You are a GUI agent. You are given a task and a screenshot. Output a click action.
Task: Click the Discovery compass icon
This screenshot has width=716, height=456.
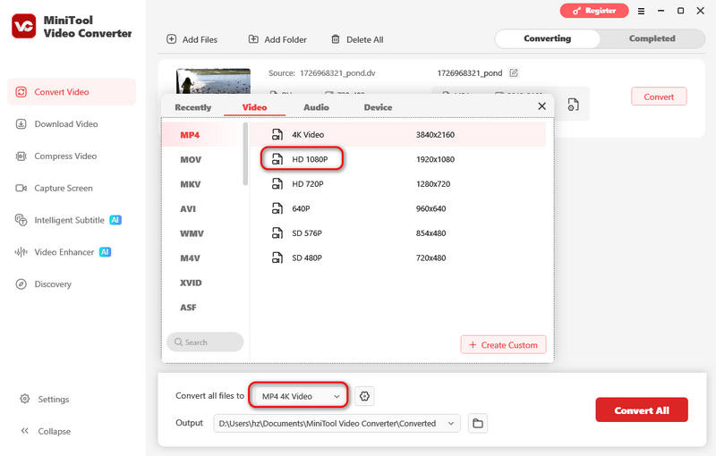pos(21,284)
